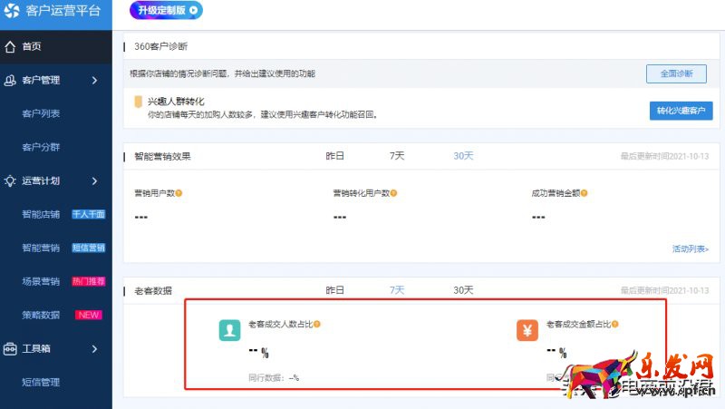This screenshot has width=725, height=409.
Task: Open the 活动列表 link
Action: point(690,248)
